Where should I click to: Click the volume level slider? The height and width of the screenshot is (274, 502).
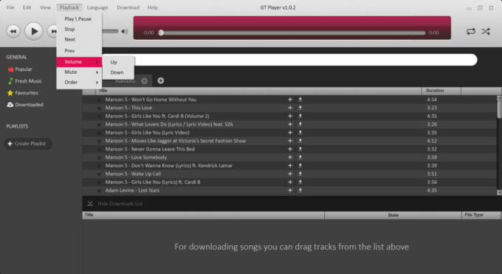[x=111, y=32]
